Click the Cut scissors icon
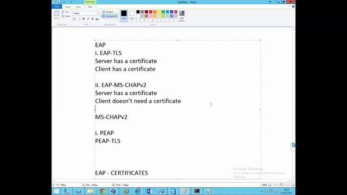Image resolution: width=347 pixels, height=195 pixels. click(x=63, y=12)
